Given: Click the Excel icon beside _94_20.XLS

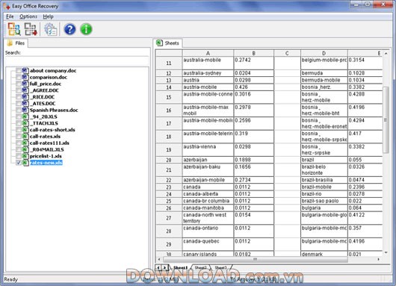Looking at the screenshot, I should click(25, 116).
